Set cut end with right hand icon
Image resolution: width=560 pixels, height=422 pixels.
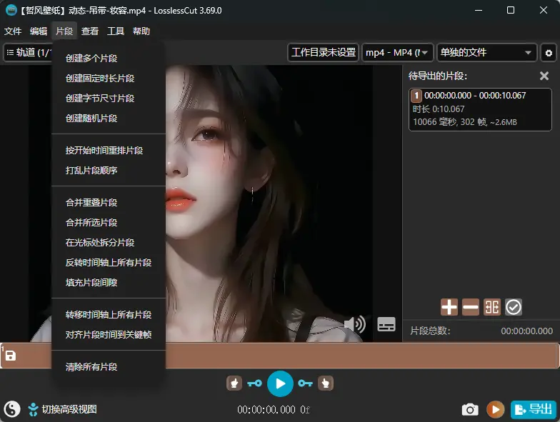click(x=326, y=383)
